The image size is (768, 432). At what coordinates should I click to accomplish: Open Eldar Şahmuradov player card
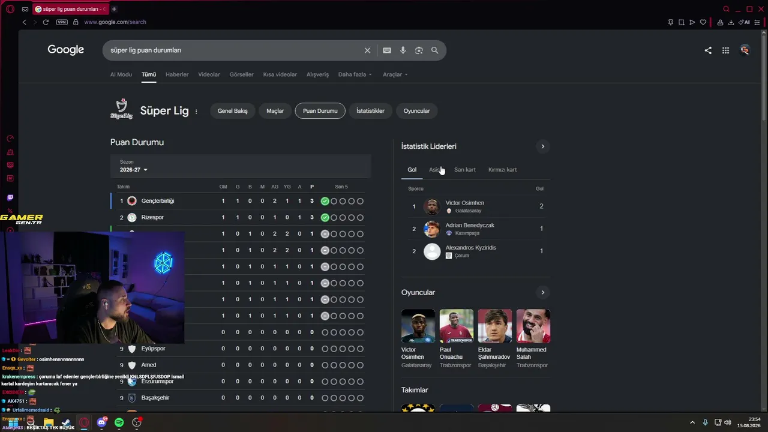click(x=494, y=339)
